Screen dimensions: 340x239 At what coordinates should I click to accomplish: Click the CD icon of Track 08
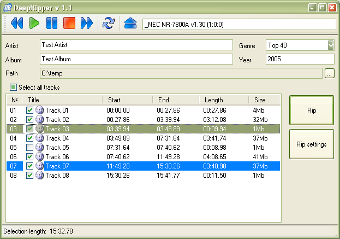click(x=40, y=176)
